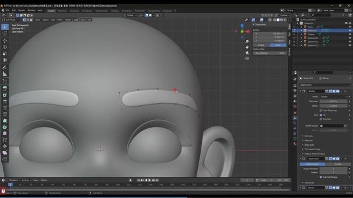The width and height of the screenshot is (353, 198).
Task: Hide the Sphere.003 object in the outliner
Action: tap(350, 45)
